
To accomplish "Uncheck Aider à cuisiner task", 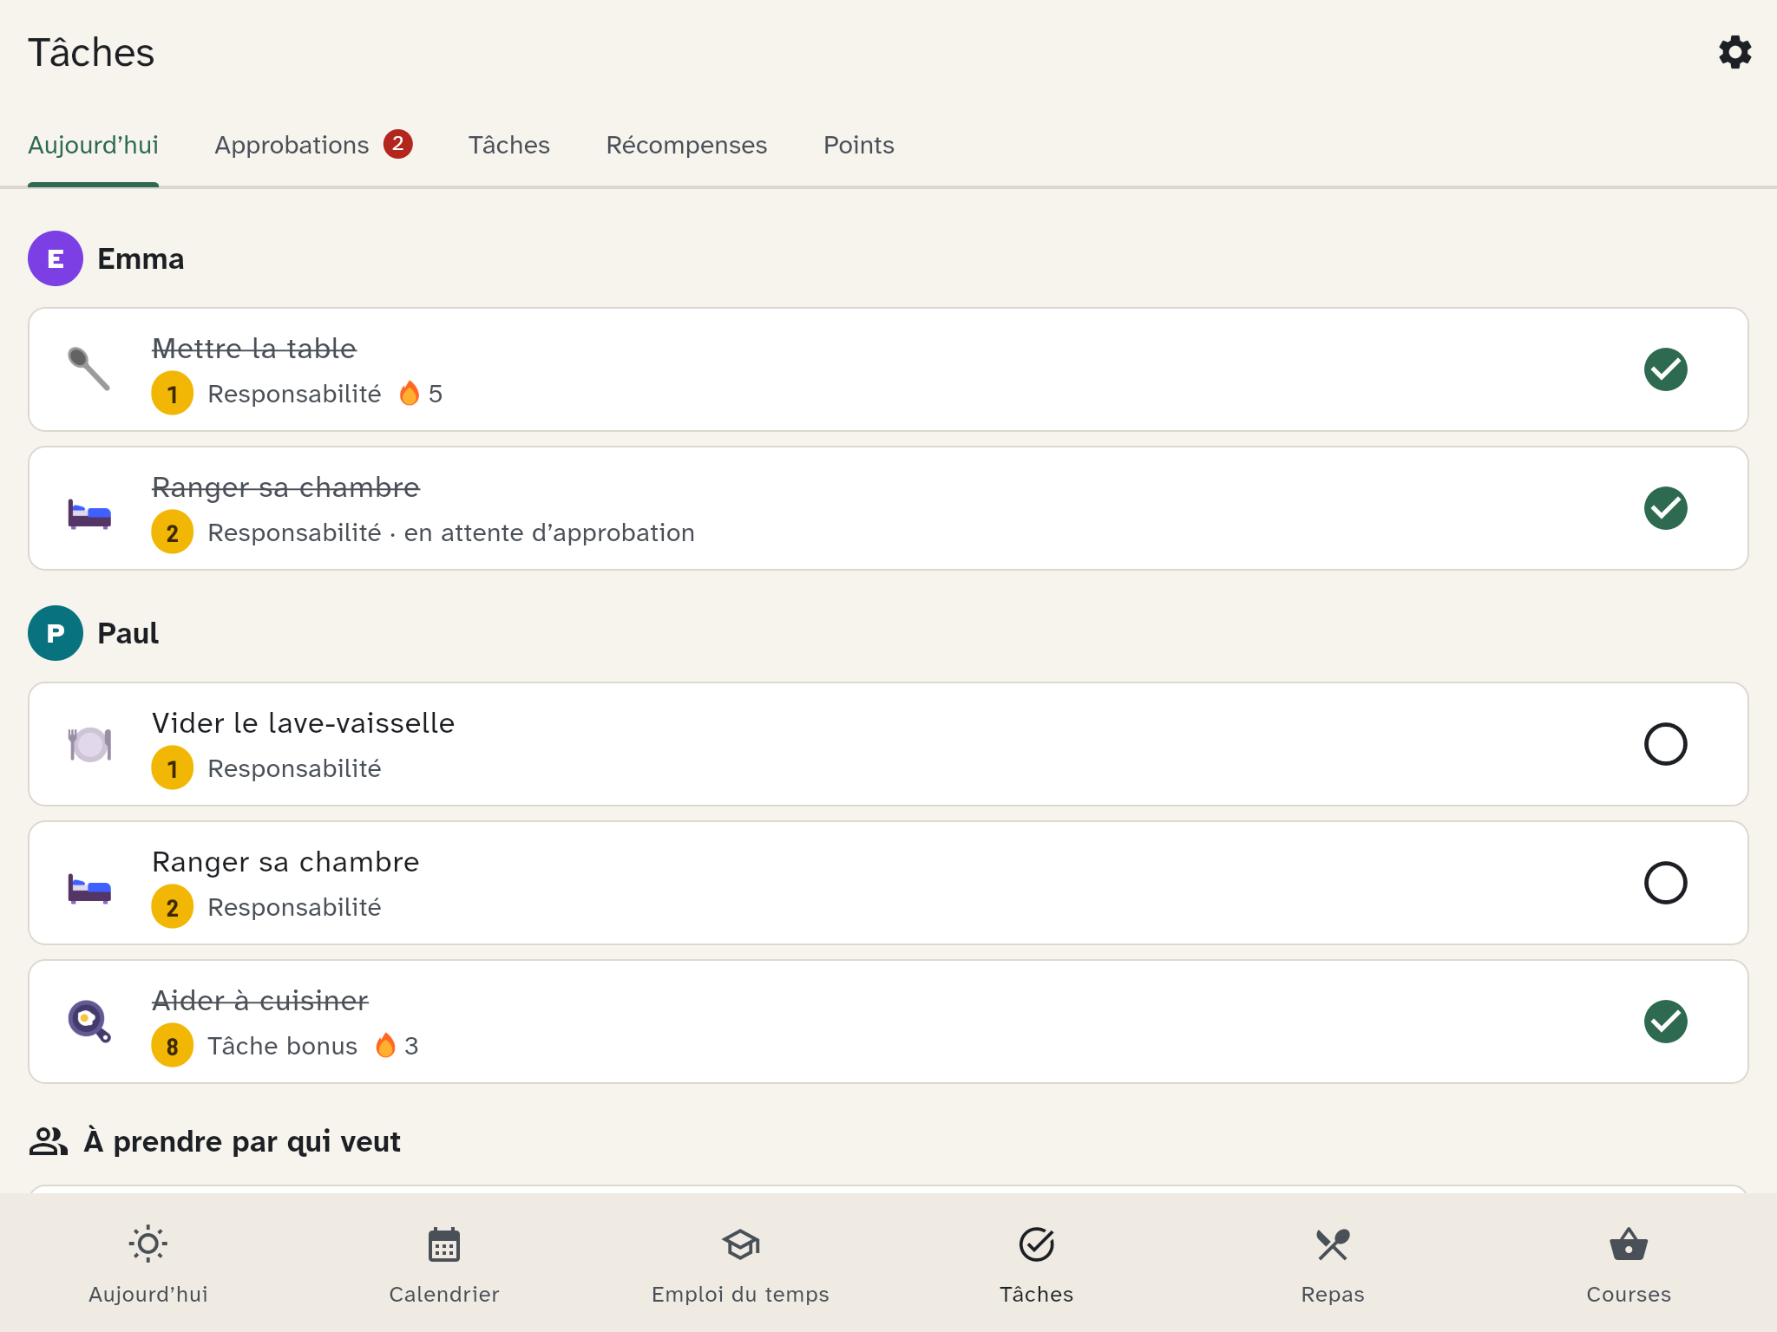I will click(1665, 1022).
